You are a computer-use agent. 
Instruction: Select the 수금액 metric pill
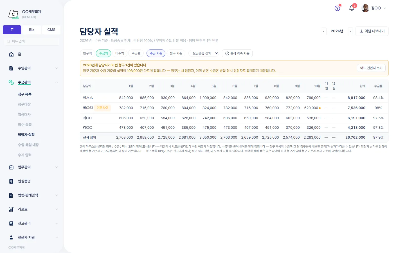coord(103,53)
